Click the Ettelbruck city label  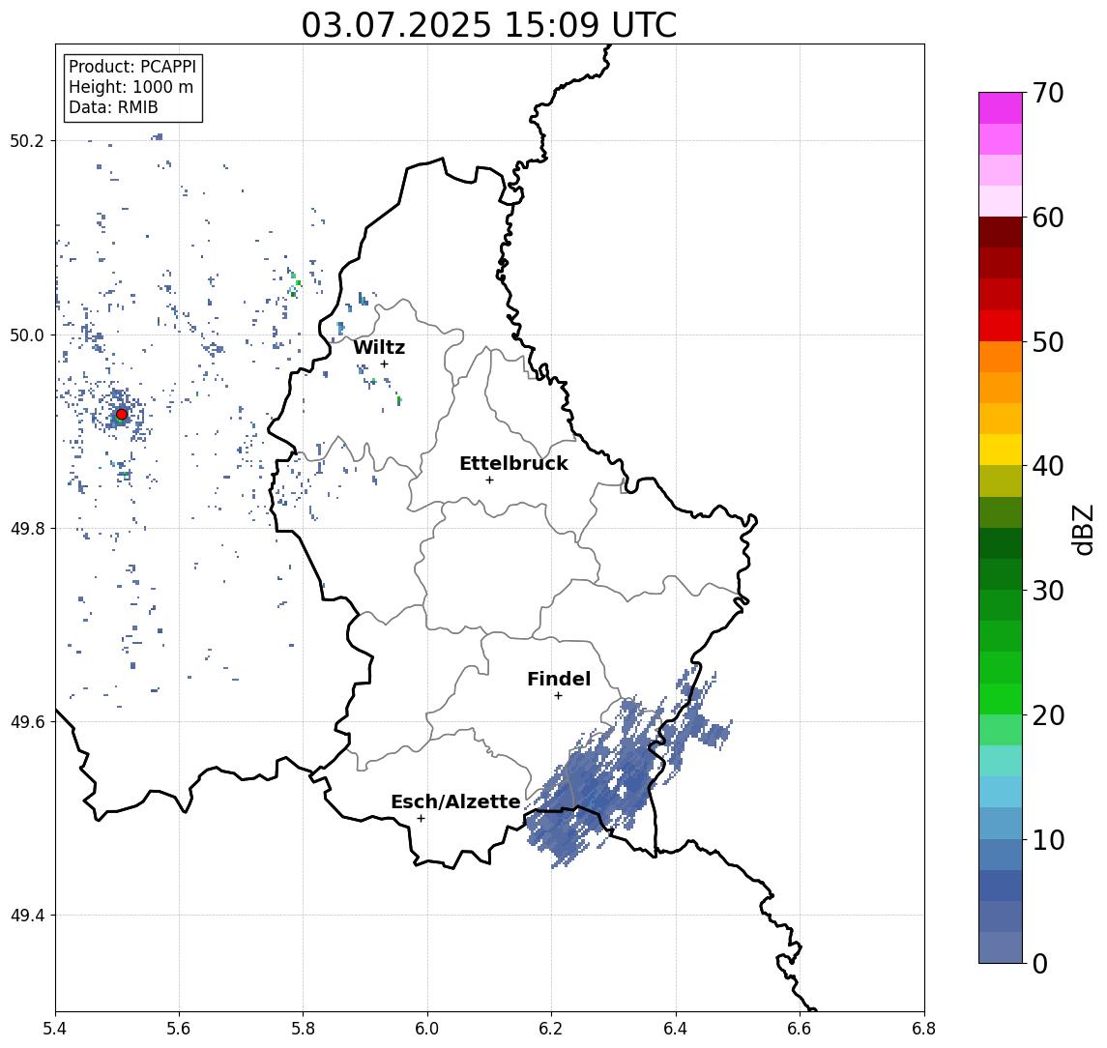tap(513, 463)
